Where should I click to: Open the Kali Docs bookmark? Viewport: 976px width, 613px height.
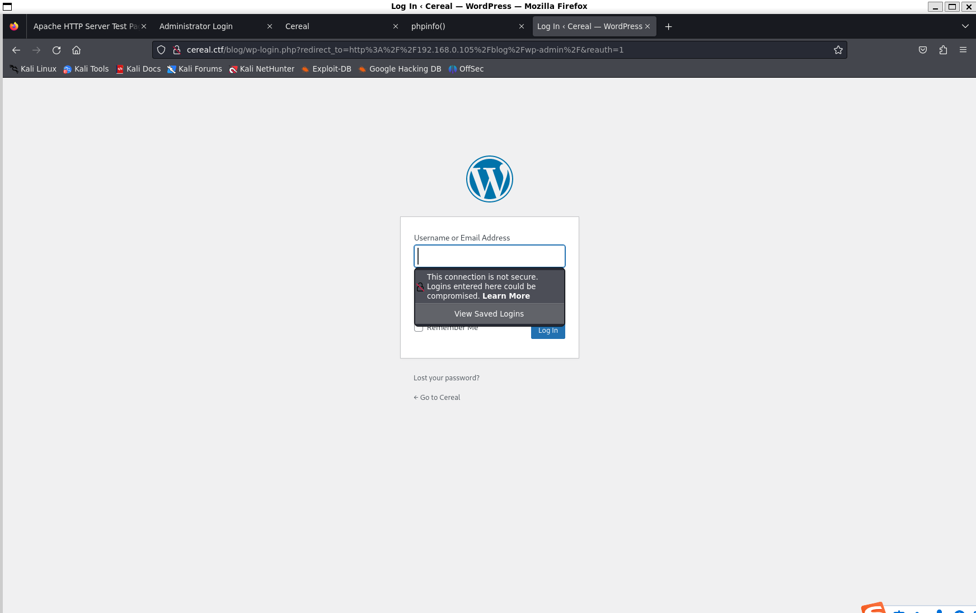click(x=138, y=69)
